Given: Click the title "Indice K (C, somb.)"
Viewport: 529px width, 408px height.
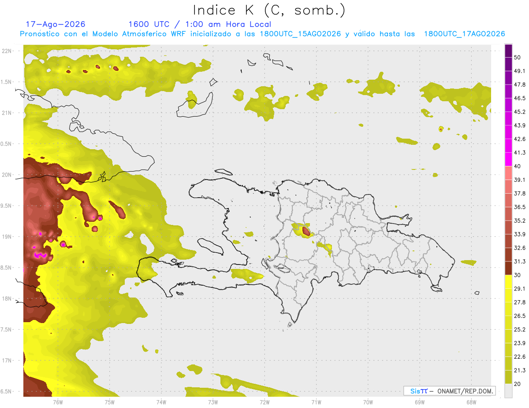Looking at the screenshot, I should pos(269,10).
